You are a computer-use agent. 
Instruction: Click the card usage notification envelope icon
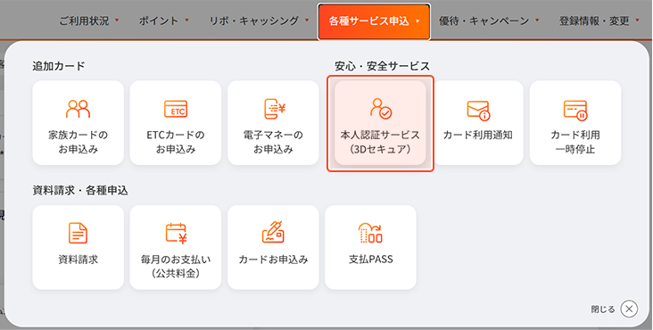478,111
